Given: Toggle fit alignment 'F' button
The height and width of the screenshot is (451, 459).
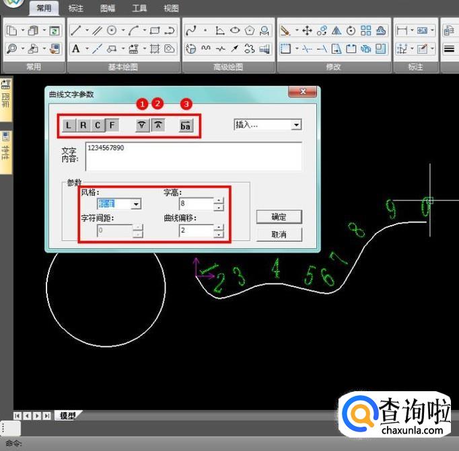Looking at the screenshot, I should pos(112,126).
